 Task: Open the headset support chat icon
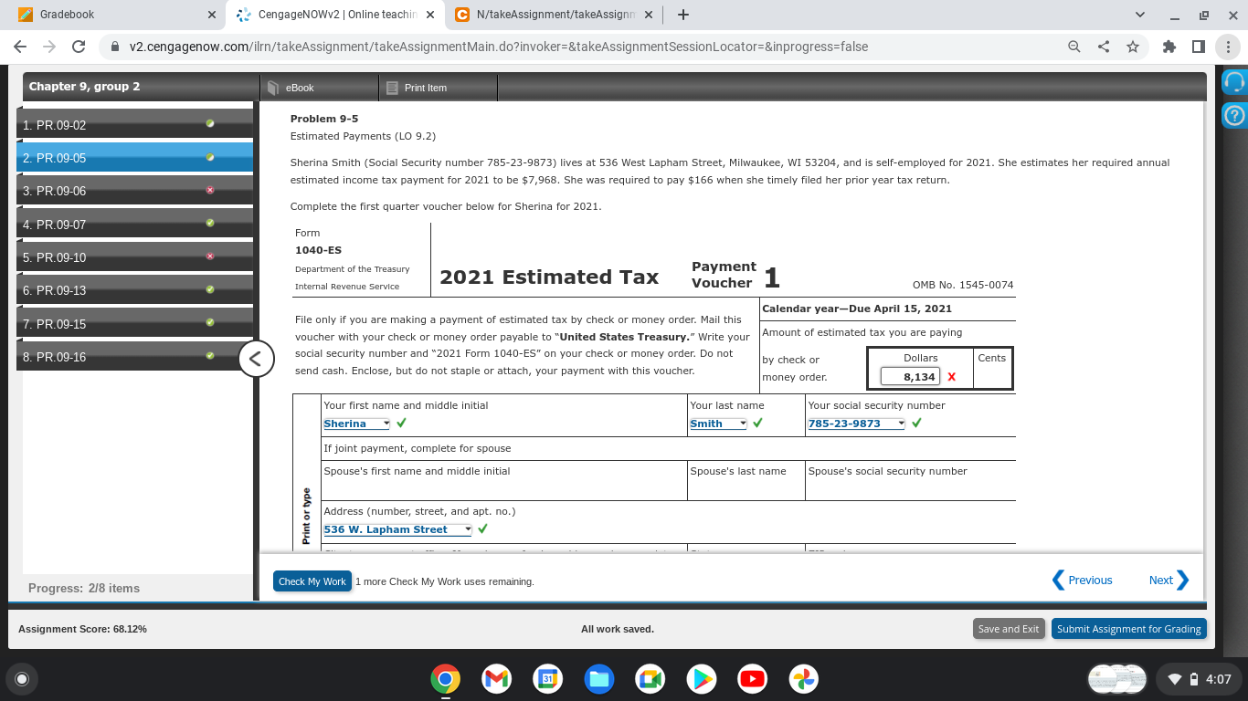pyautogui.click(x=1234, y=81)
